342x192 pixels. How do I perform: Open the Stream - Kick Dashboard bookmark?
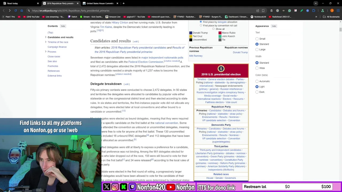tap(91, 17)
